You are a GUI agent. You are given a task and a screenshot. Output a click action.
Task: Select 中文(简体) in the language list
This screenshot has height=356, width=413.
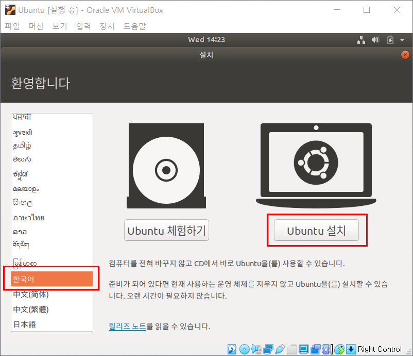52,294
